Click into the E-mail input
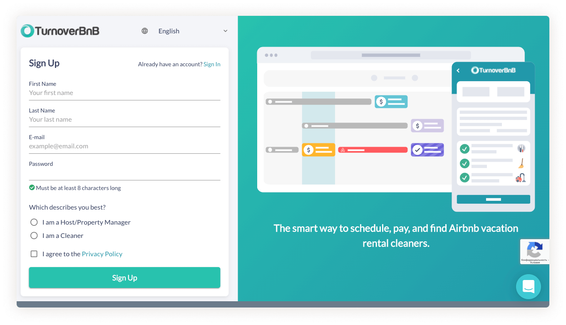Image resolution: width=566 pixels, height=325 pixels. tap(124, 146)
